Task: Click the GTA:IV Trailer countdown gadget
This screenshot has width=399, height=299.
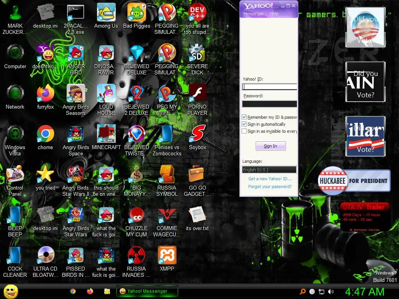Action: coord(365,217)
